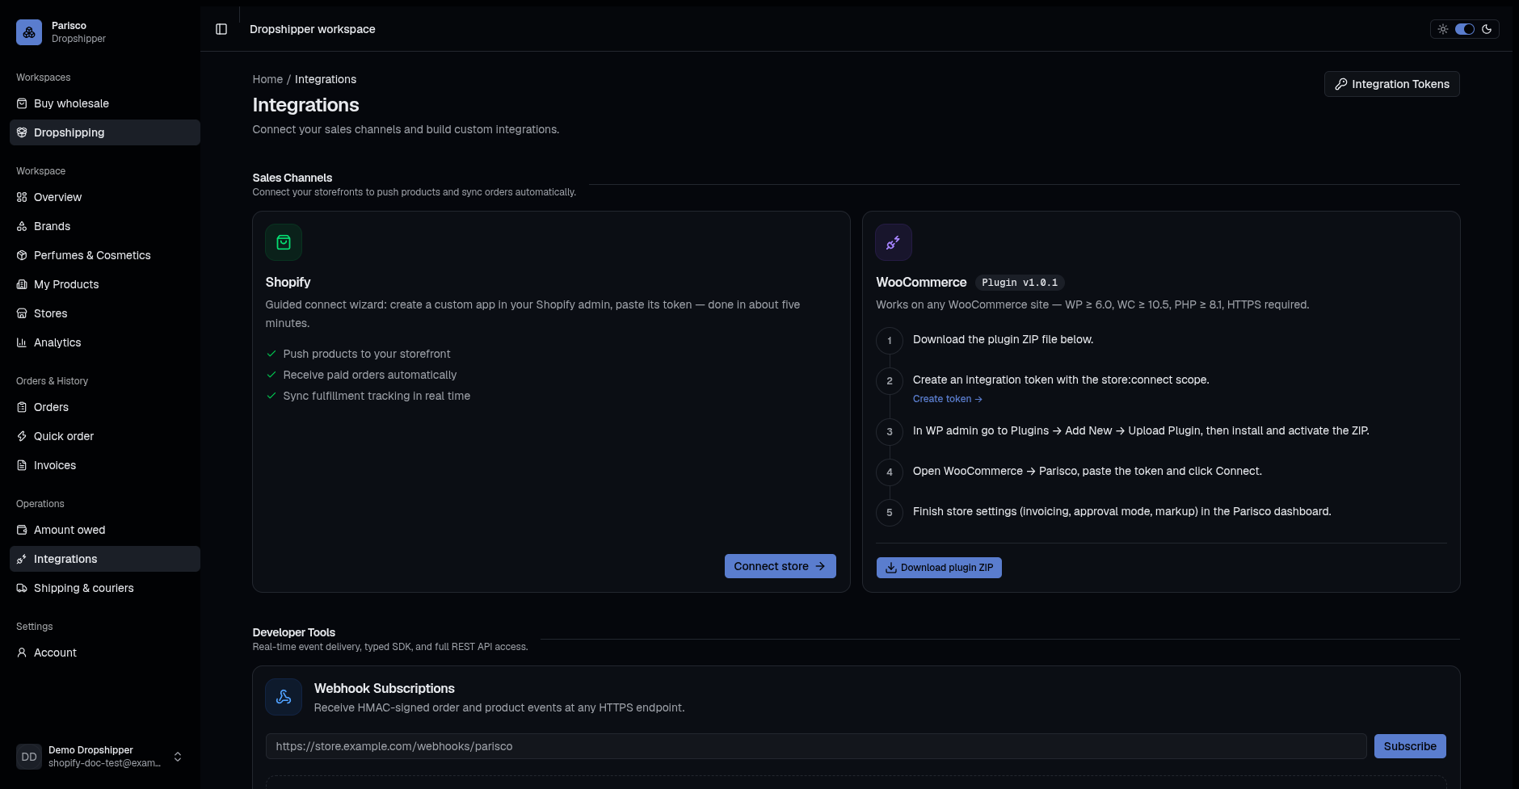Expand Demo Dropshipper user menu
Screen dimensions: 1519x789
(100, 757)
